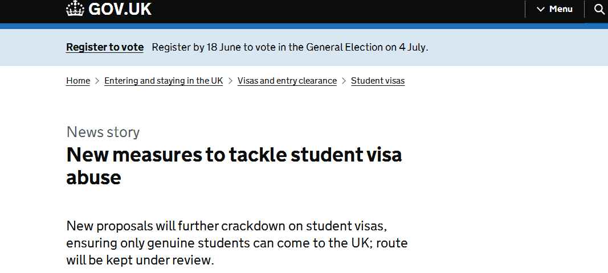608x273 pixels.
Task: Click chevron before Student visas breadcrumb
Action: click(344, 81)
